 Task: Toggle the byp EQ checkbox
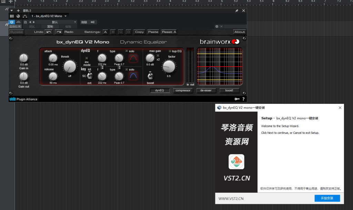pos(169,51)
